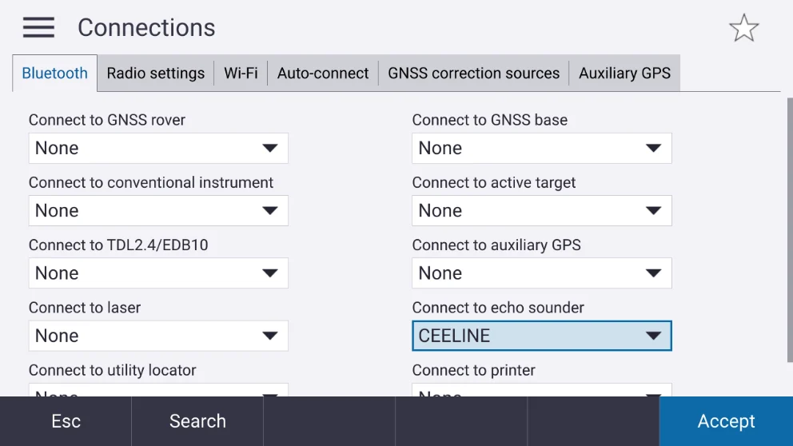Click the 'Connect to utility locator' label

(112, 370)
